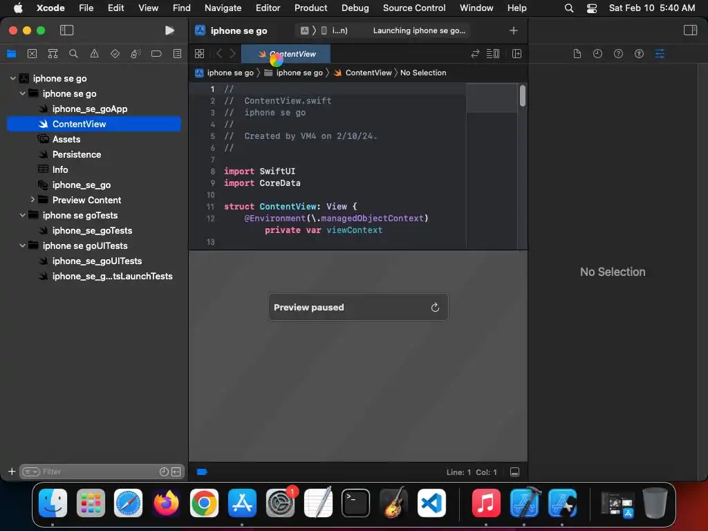The image size is (708, 531).
Task: Toggle the debug area button in the status bar
Action: click(514, 472)
